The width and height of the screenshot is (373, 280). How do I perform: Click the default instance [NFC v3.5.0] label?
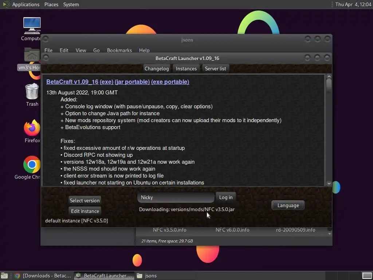76,221
